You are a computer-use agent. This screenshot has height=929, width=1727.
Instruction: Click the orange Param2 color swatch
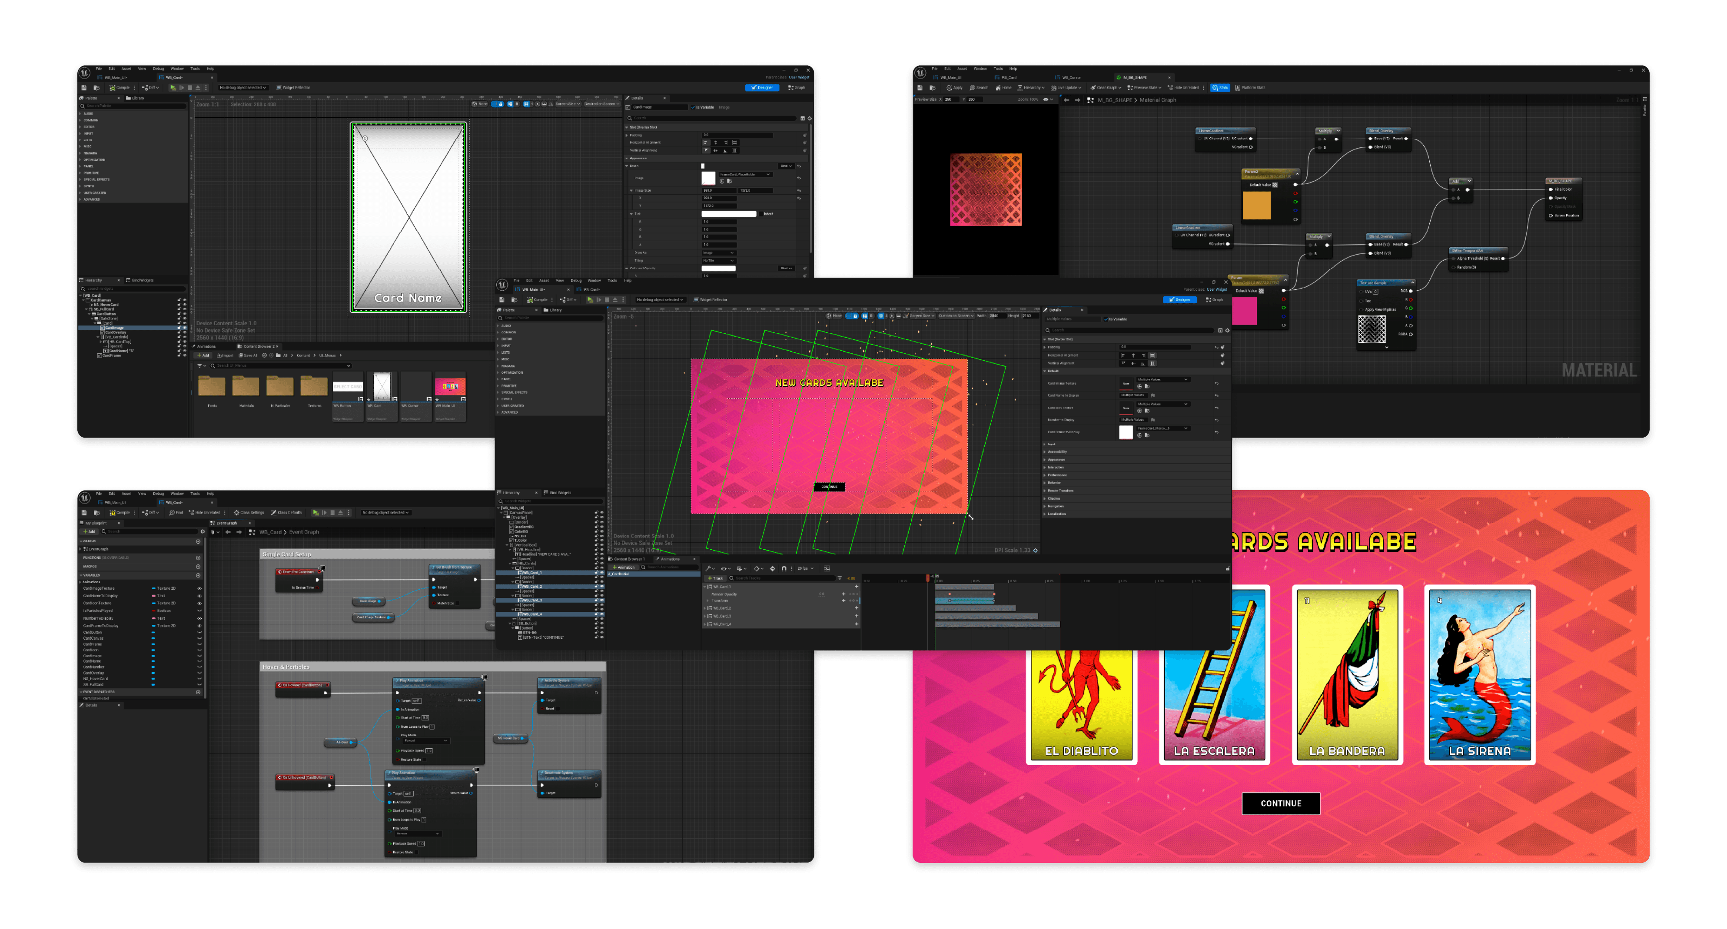click(1256, 205)
